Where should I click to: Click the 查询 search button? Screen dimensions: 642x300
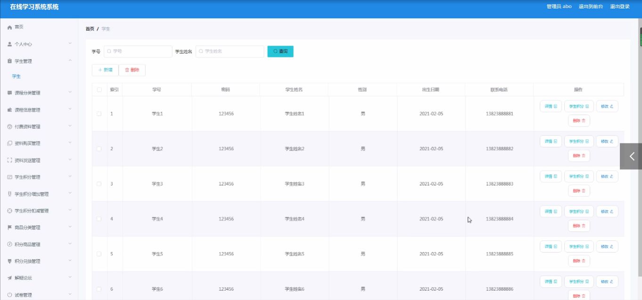[x=280, y=51]
